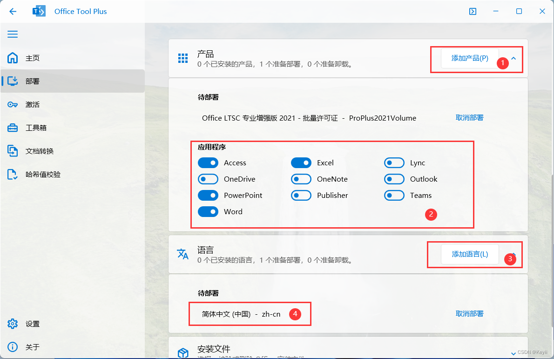Viewport: 554px width, 359px height.
Task: Click the back arrow navigation button
Action: [13, 11]
